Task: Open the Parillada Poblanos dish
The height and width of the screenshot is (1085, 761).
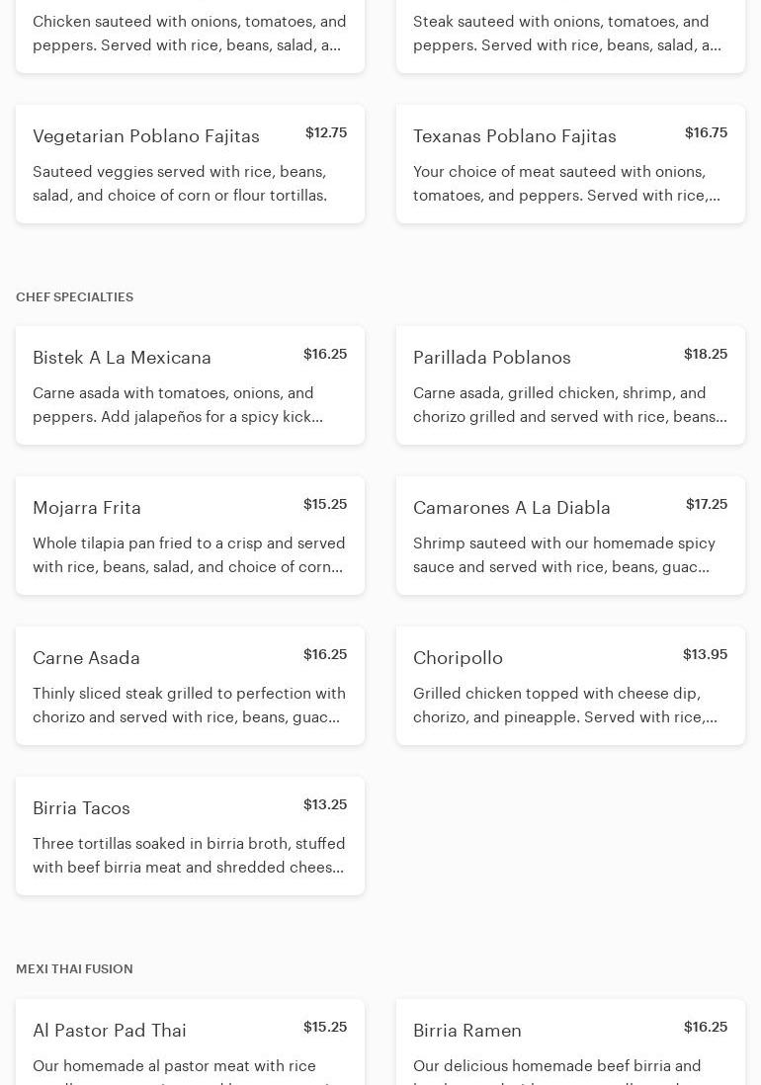Action: [570, 385]
